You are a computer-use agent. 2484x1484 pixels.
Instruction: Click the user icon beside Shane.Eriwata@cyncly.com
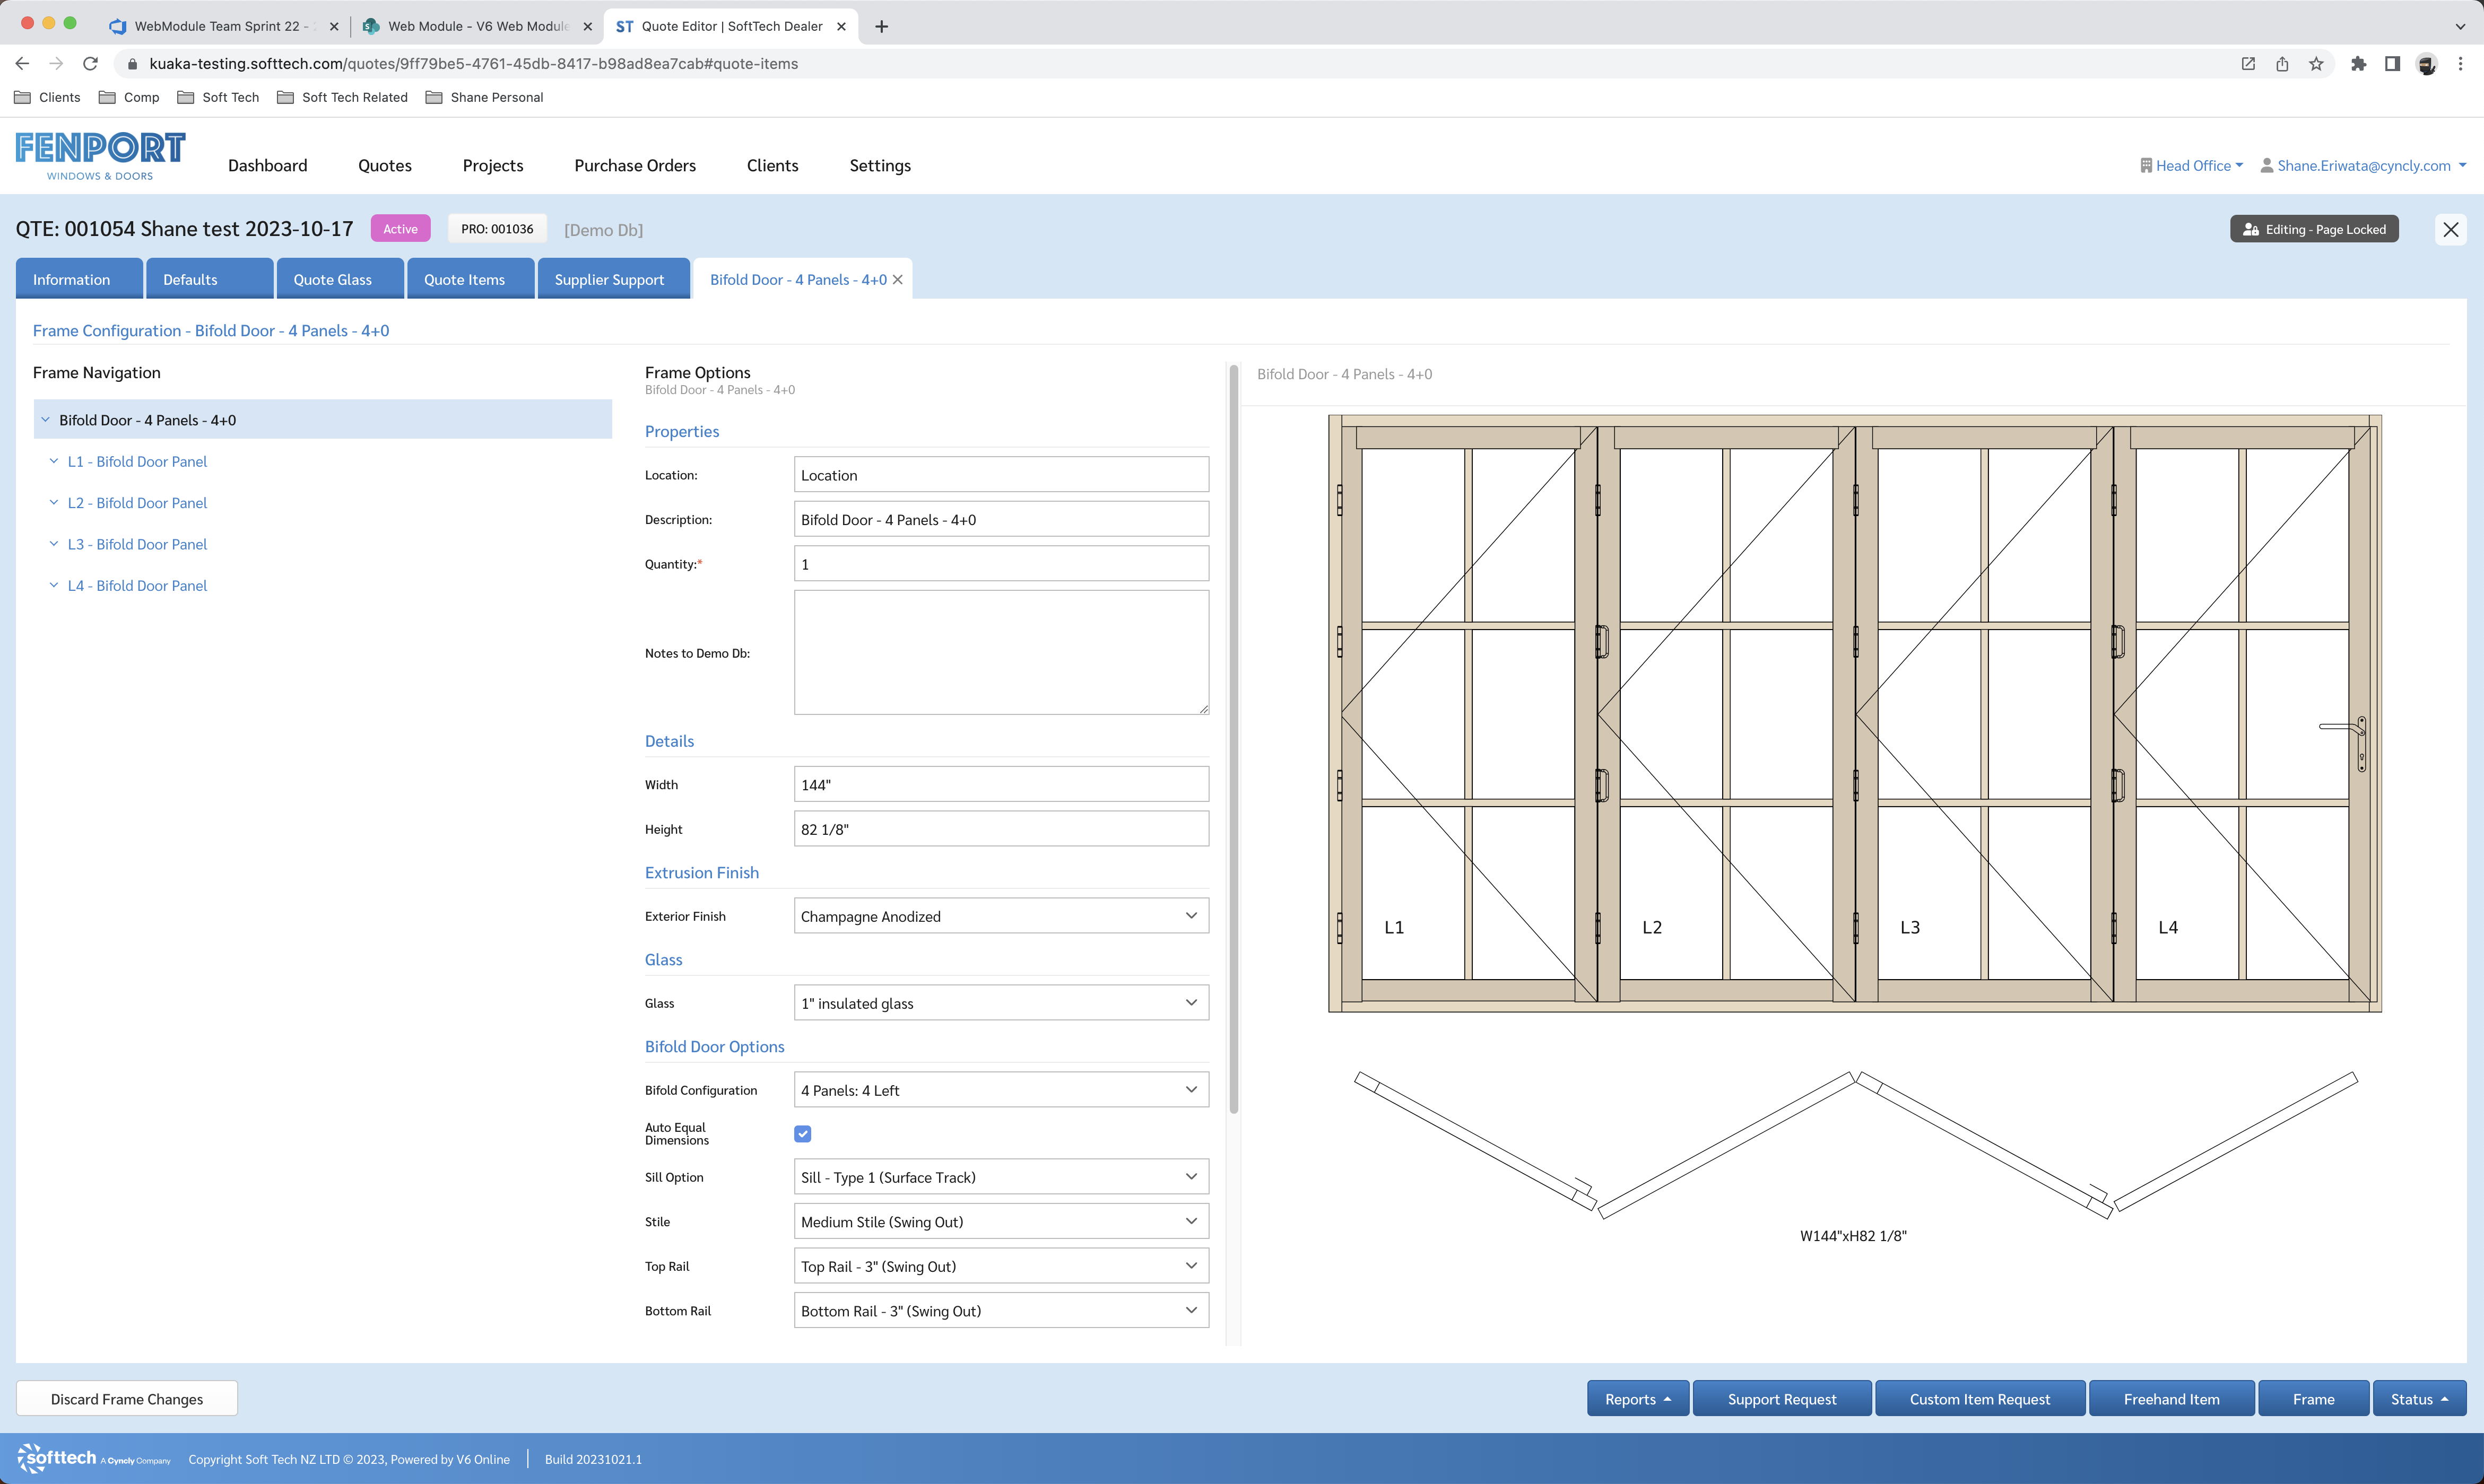2268,165
